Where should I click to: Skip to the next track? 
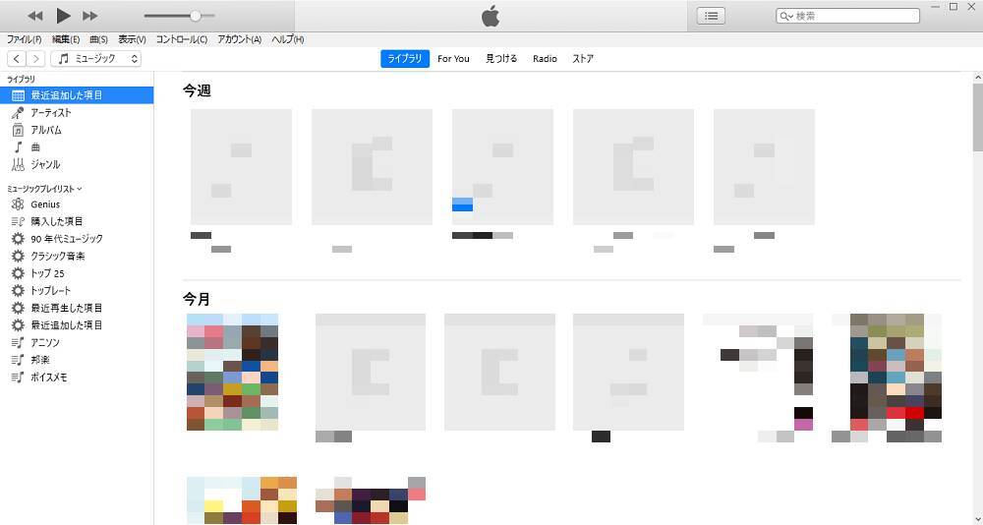(89, 16)
